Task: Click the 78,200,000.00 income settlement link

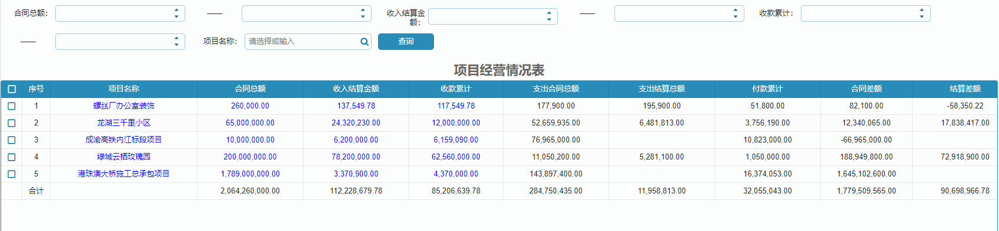Action: pyautogui.click(x=356, y=157)
